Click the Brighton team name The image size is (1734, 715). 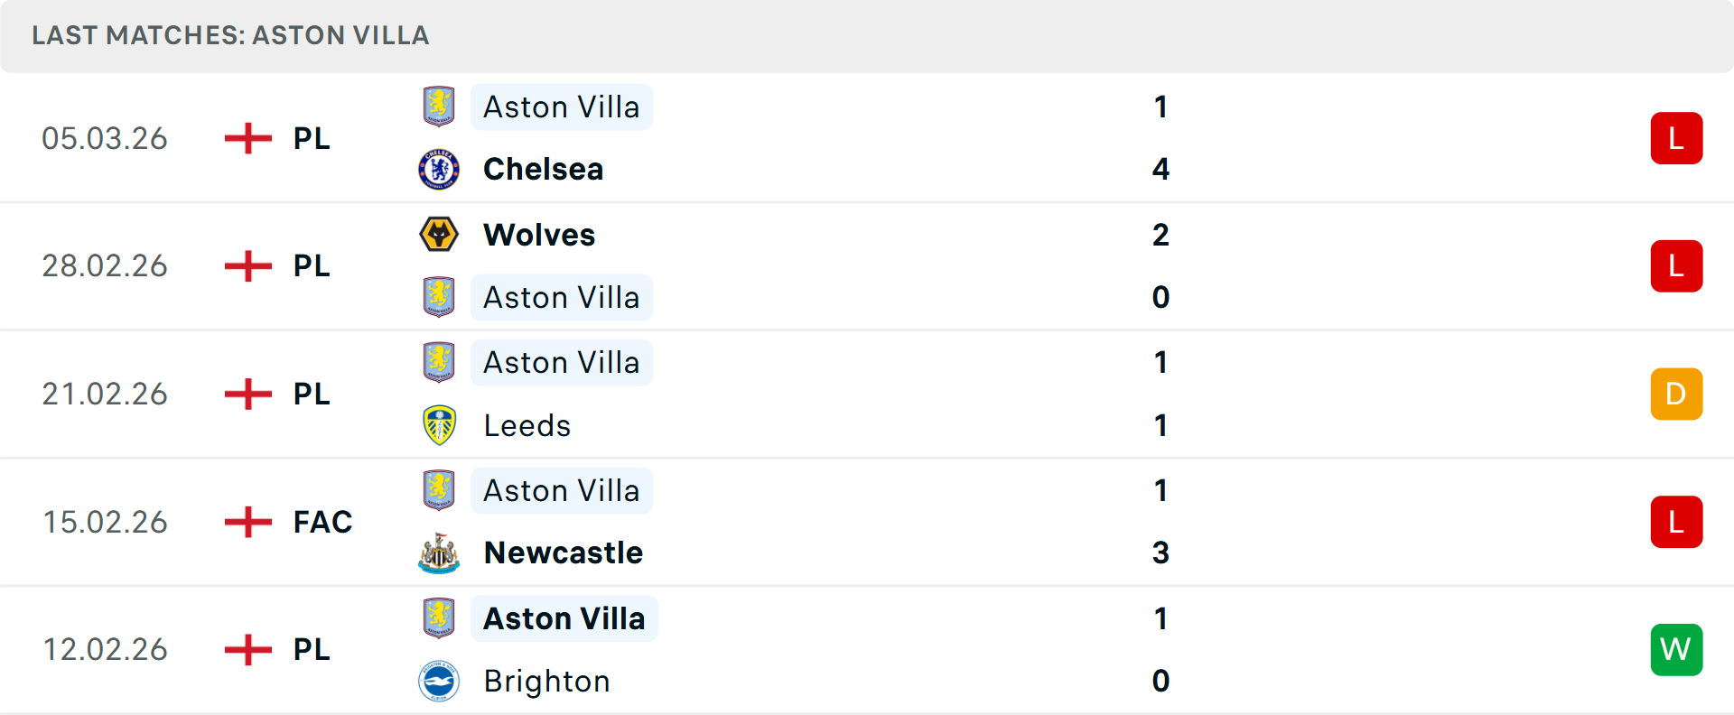(x=546, y=681)
